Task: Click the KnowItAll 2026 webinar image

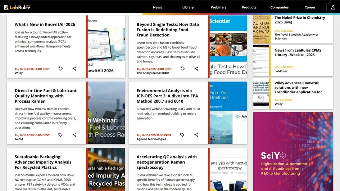Action: [x=106, y=46]
